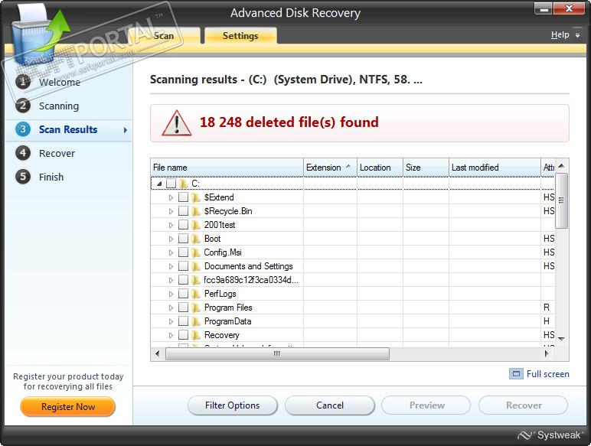Click the Systweak logo
Viewport: 591px width, 446px height.
click(550, 435)
